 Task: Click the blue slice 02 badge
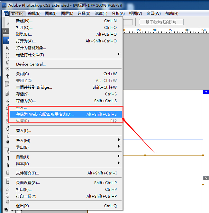click(x=205, y=92)
